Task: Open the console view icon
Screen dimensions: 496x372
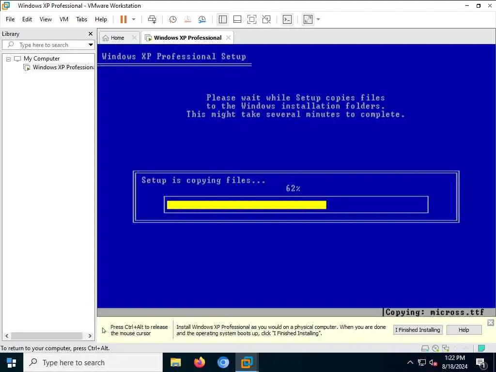Action: (287, 19)
